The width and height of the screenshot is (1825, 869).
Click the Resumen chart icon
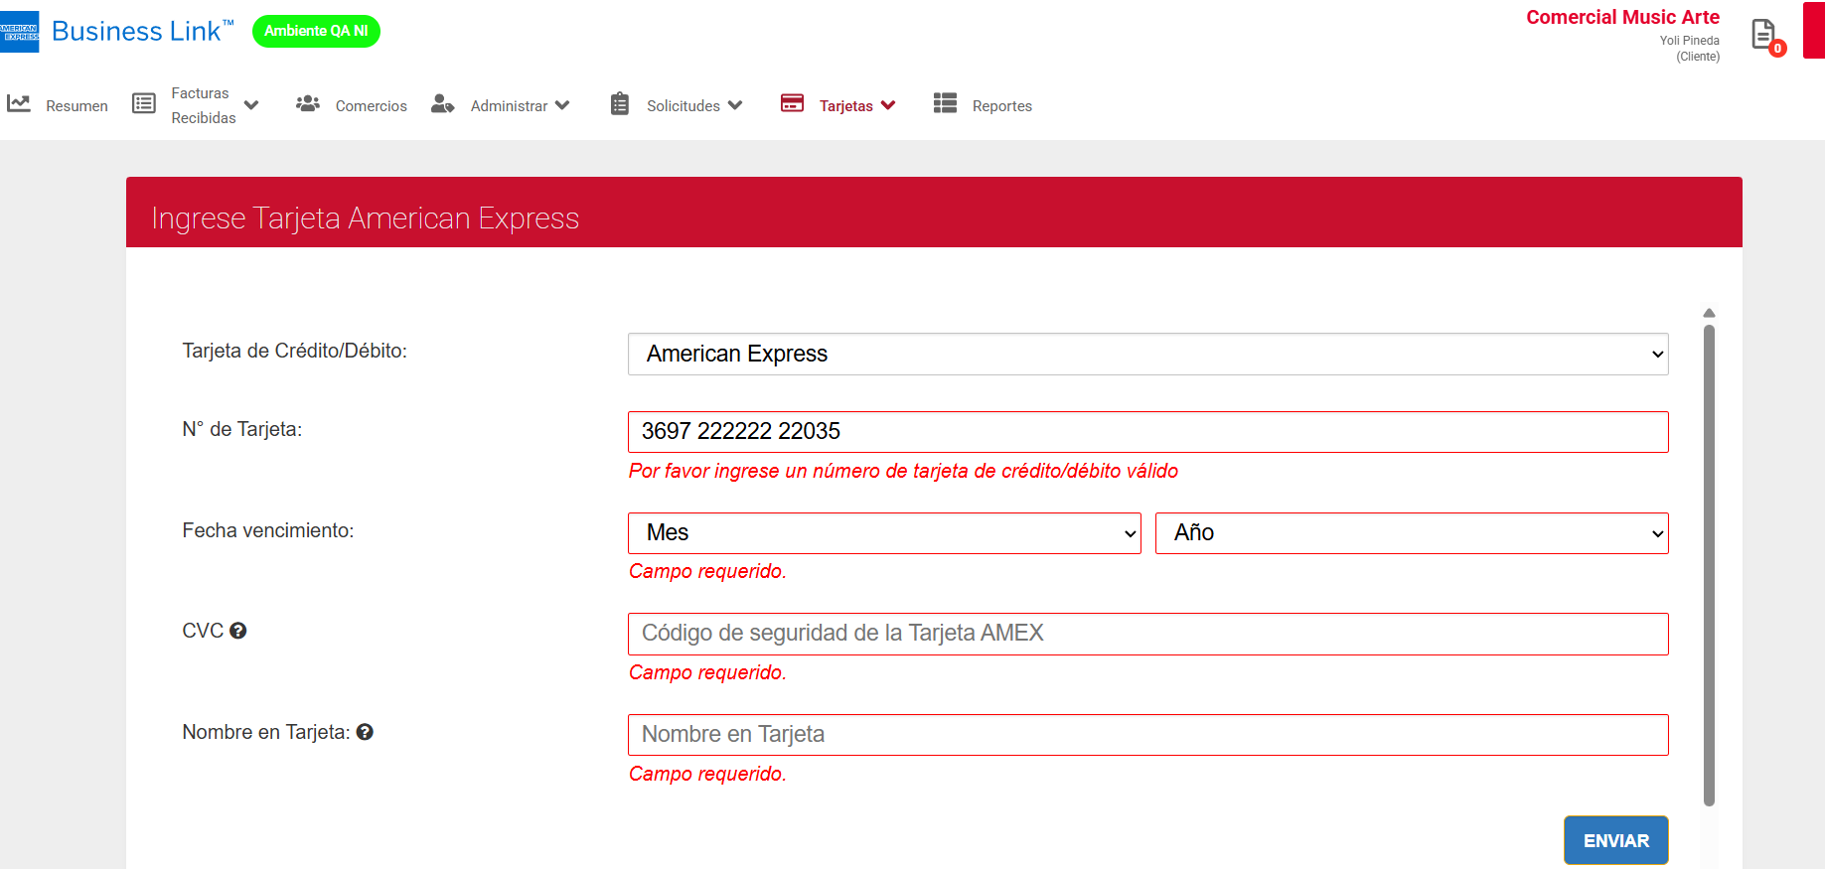click(x=19, y=103)
